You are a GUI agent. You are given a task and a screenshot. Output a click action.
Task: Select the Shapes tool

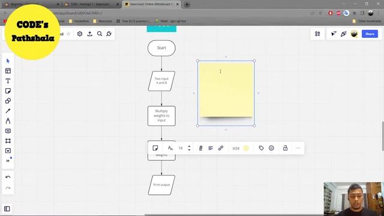[x=8, y=101]
